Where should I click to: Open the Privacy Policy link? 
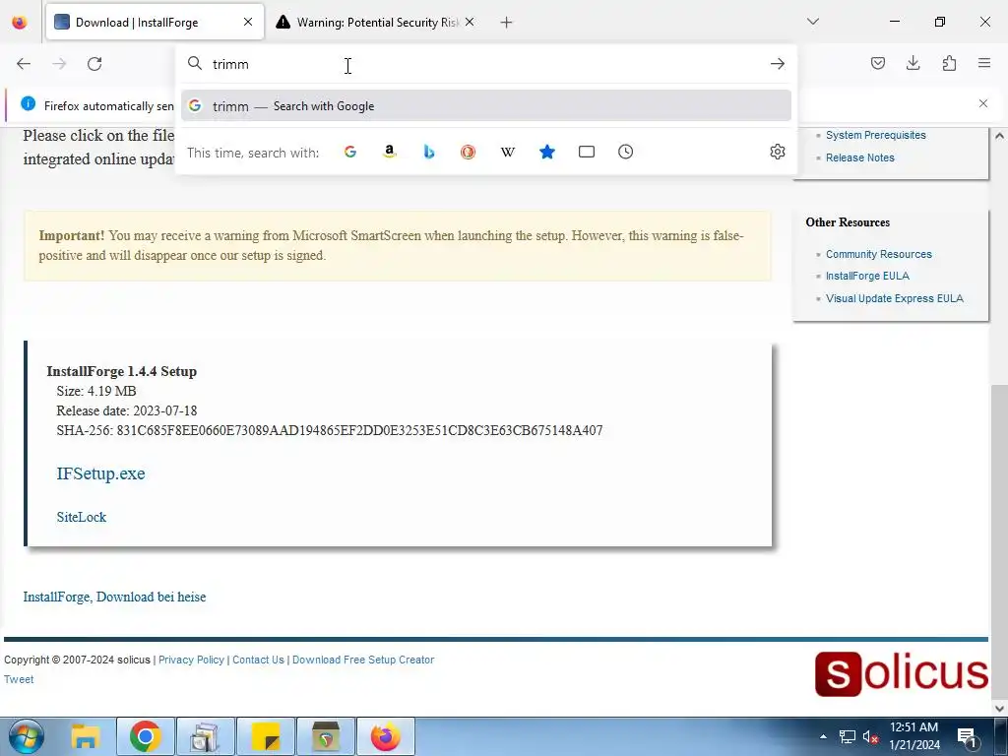(191, 660)
